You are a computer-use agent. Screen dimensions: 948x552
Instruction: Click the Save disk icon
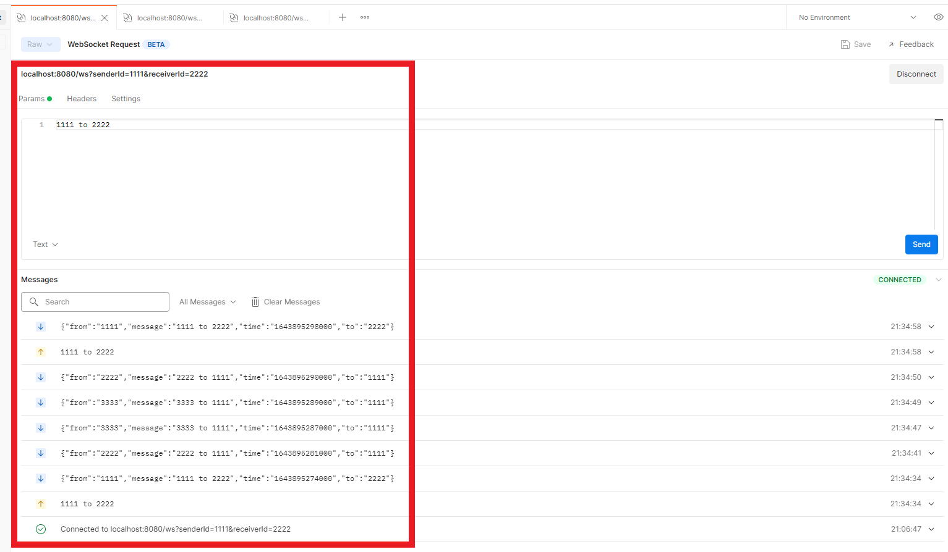[x=845, y=44]
